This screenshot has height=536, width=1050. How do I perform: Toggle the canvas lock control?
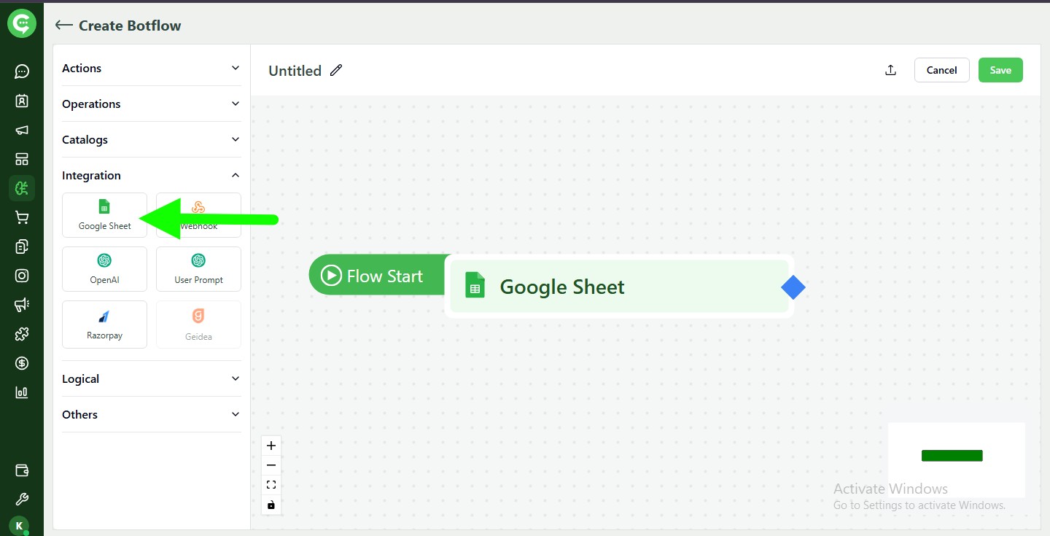pyautogui.click(x=271, y=505)
